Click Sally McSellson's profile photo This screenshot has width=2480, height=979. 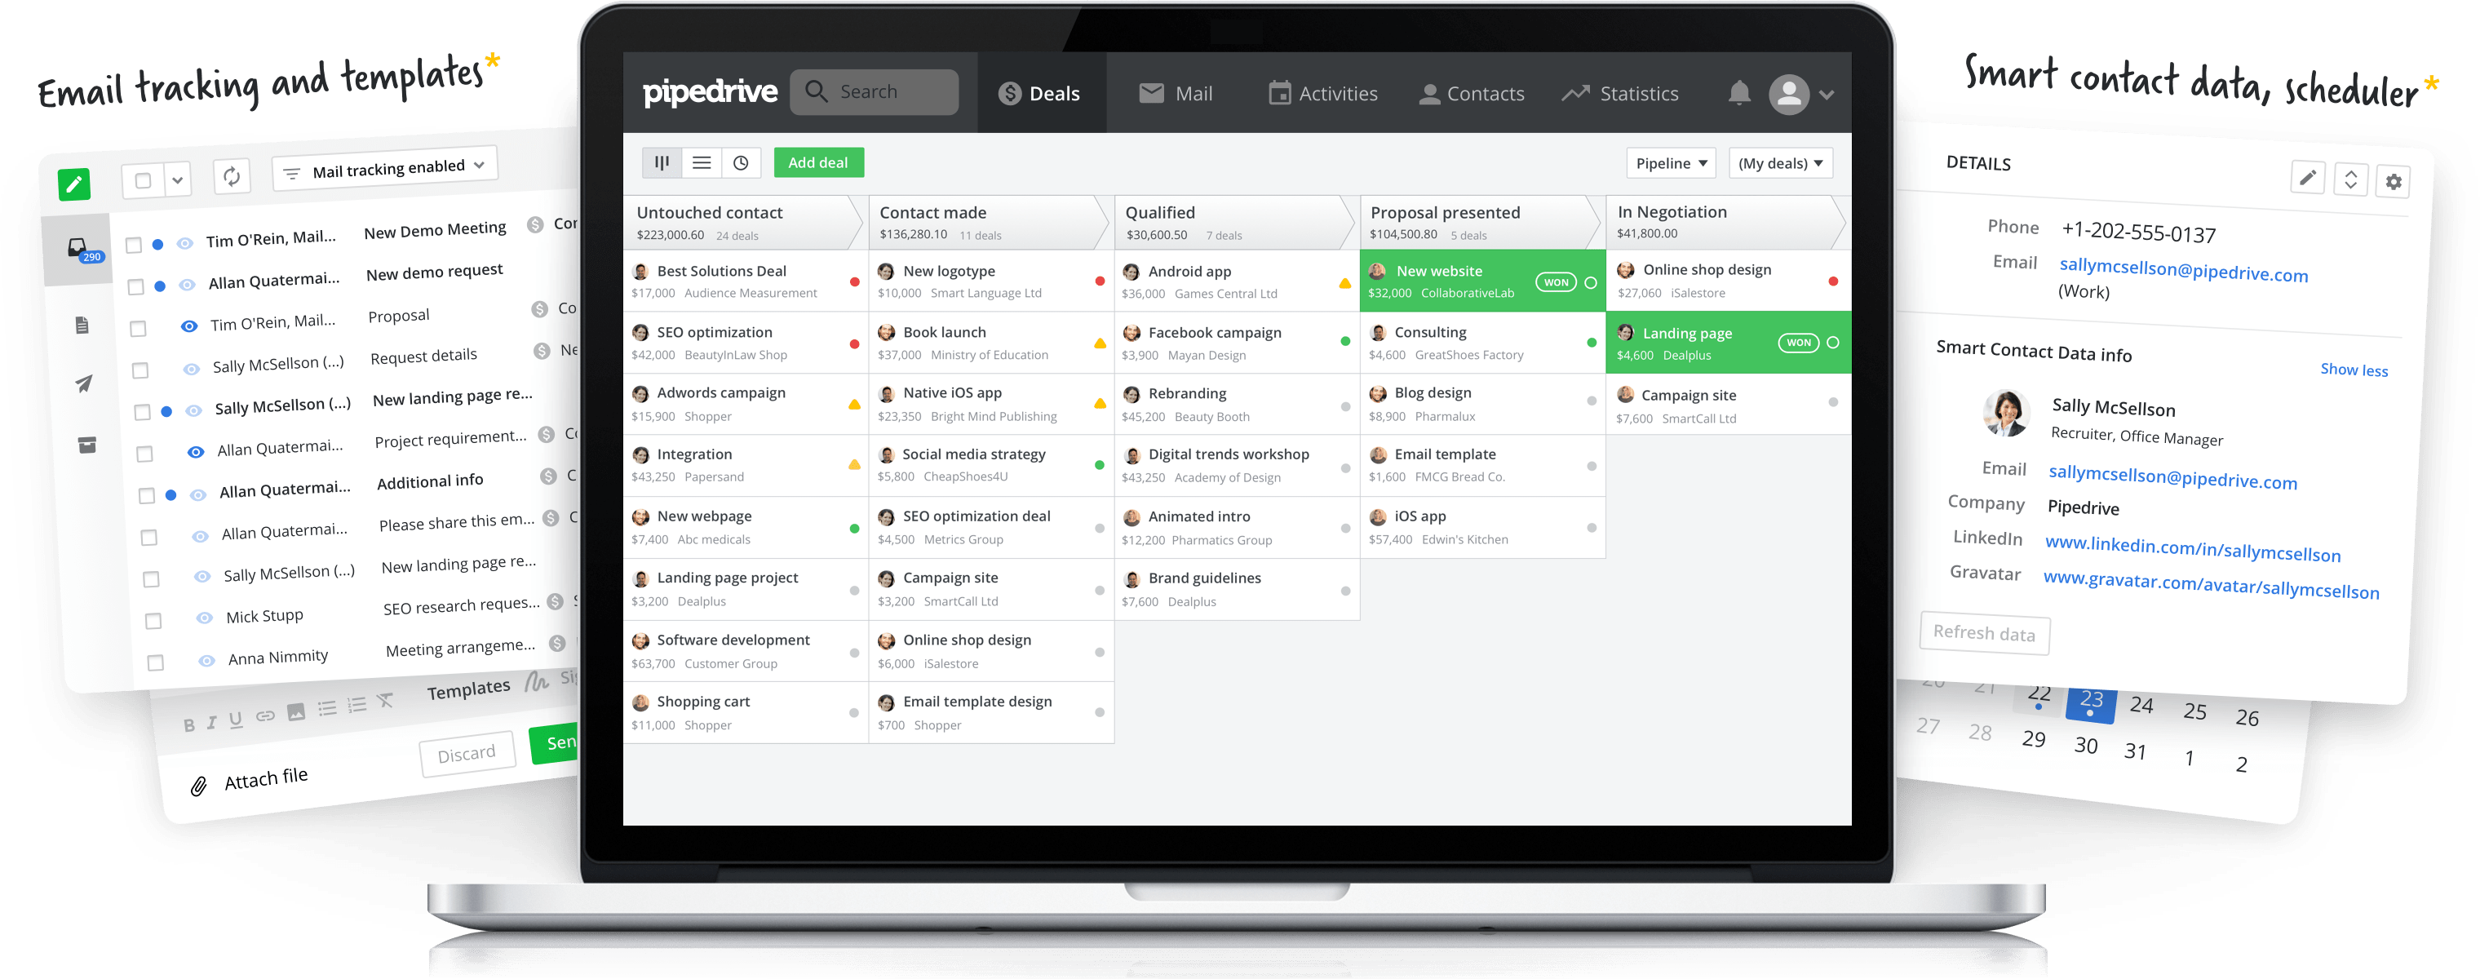click(x=2005, y=414)
